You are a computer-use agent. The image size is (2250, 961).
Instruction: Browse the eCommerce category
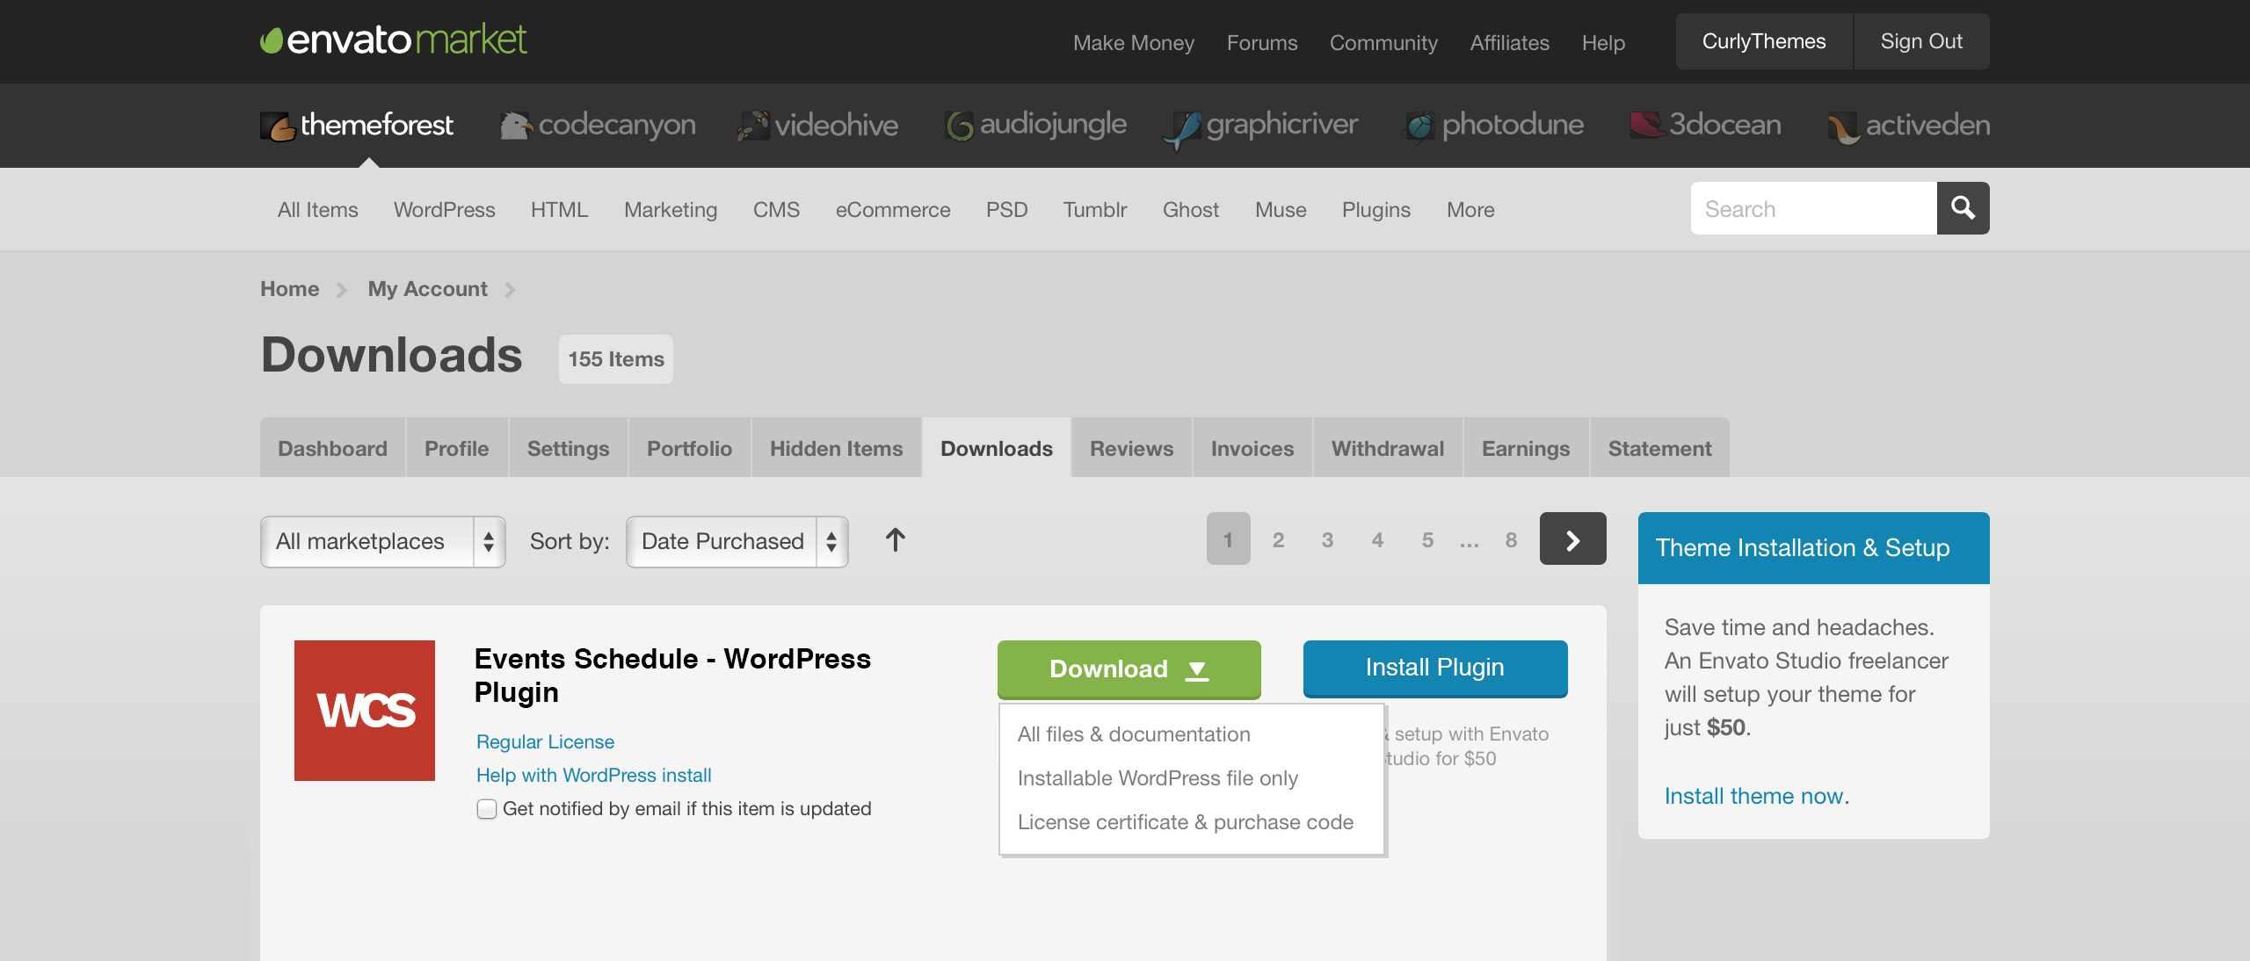click(x=893, y=210)
